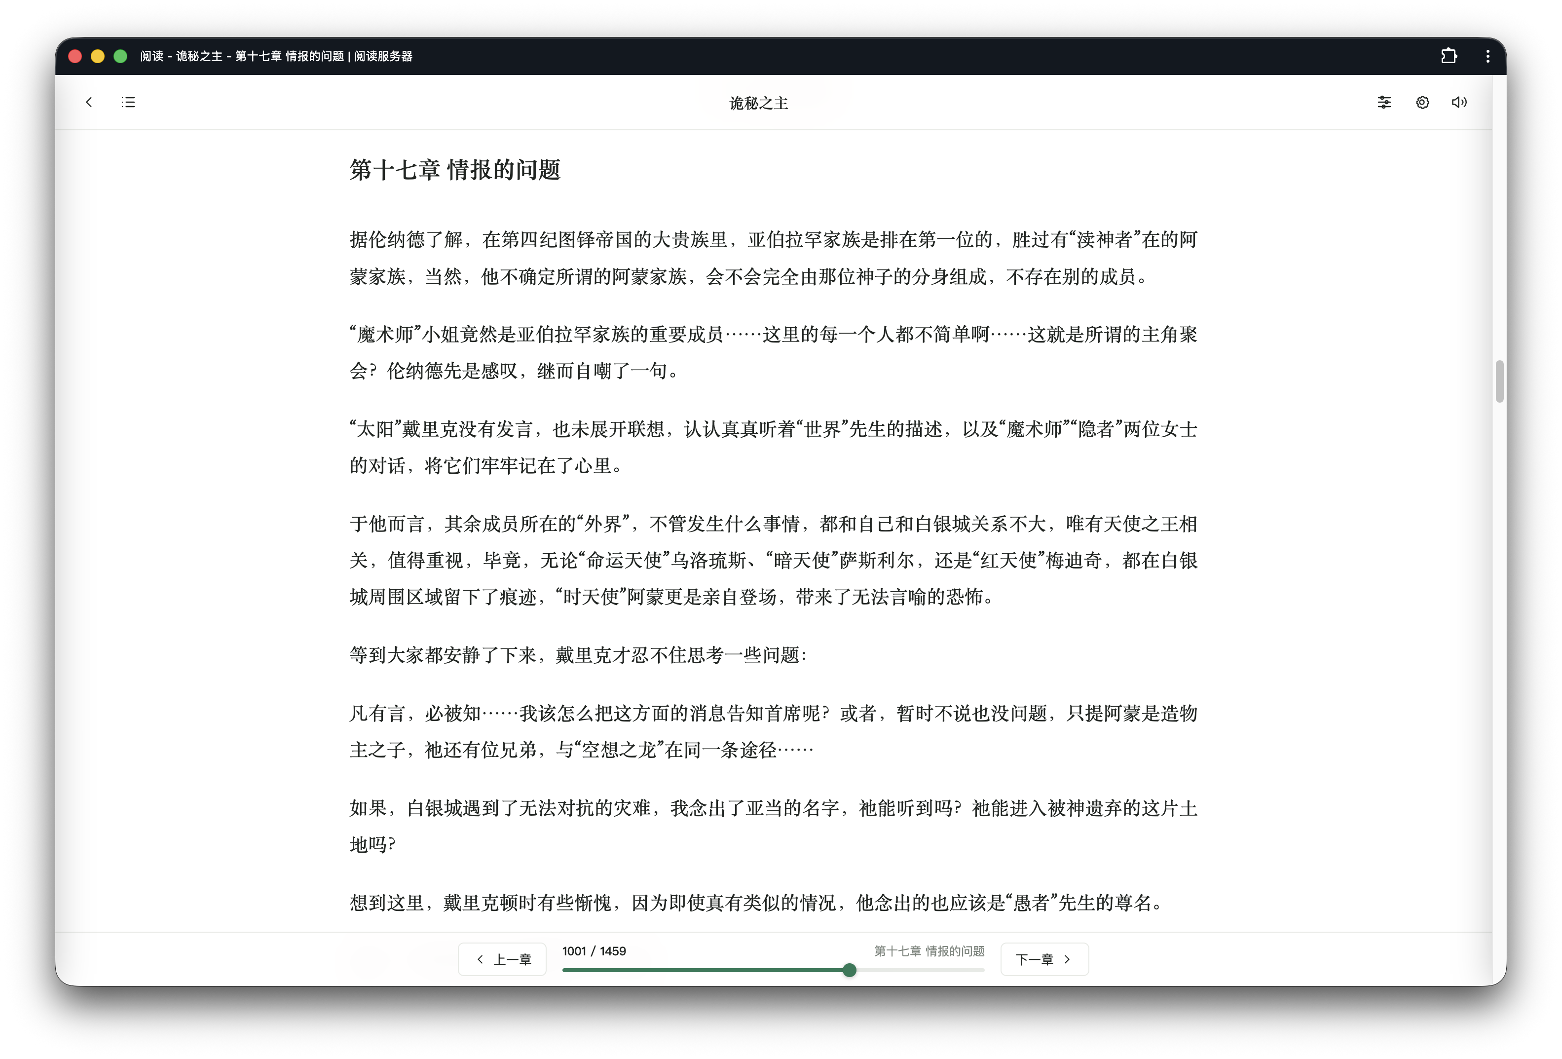Go to next chapter 下一章

tap(1044, 959)
